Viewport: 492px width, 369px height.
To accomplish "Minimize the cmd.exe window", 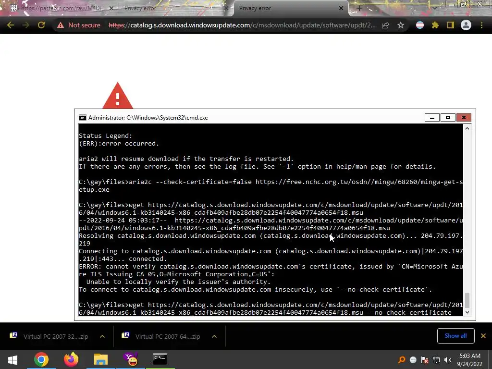I will click(x=432, y=118).
